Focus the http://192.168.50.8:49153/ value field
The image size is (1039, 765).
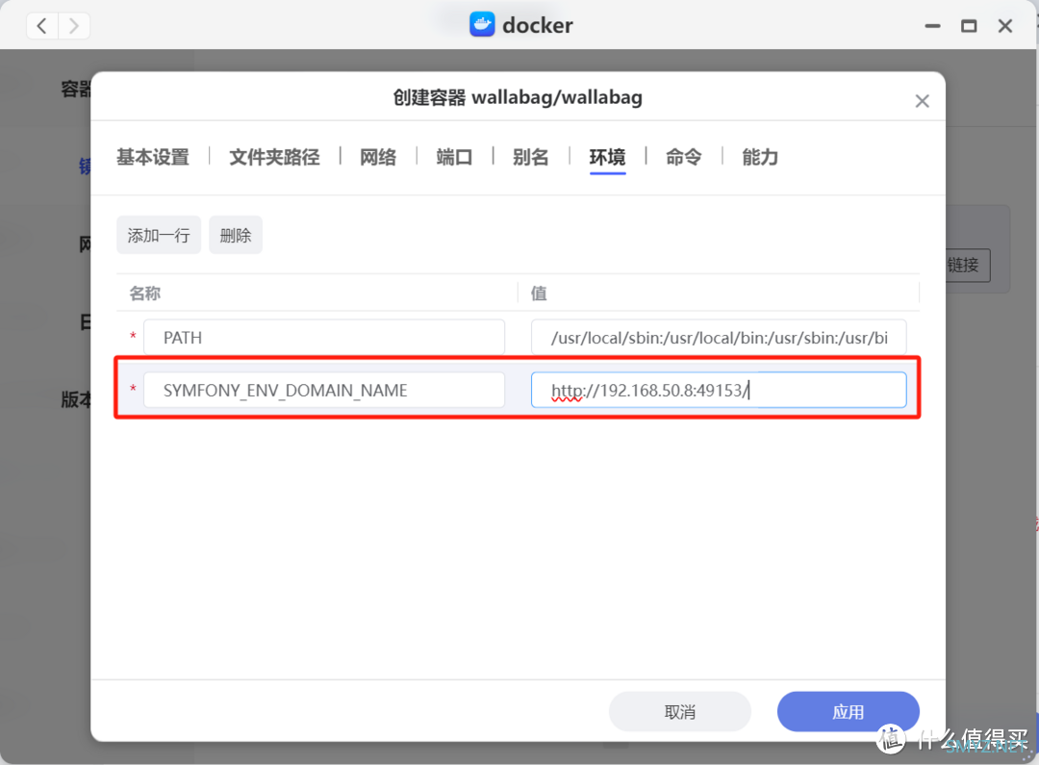point(719,390)
